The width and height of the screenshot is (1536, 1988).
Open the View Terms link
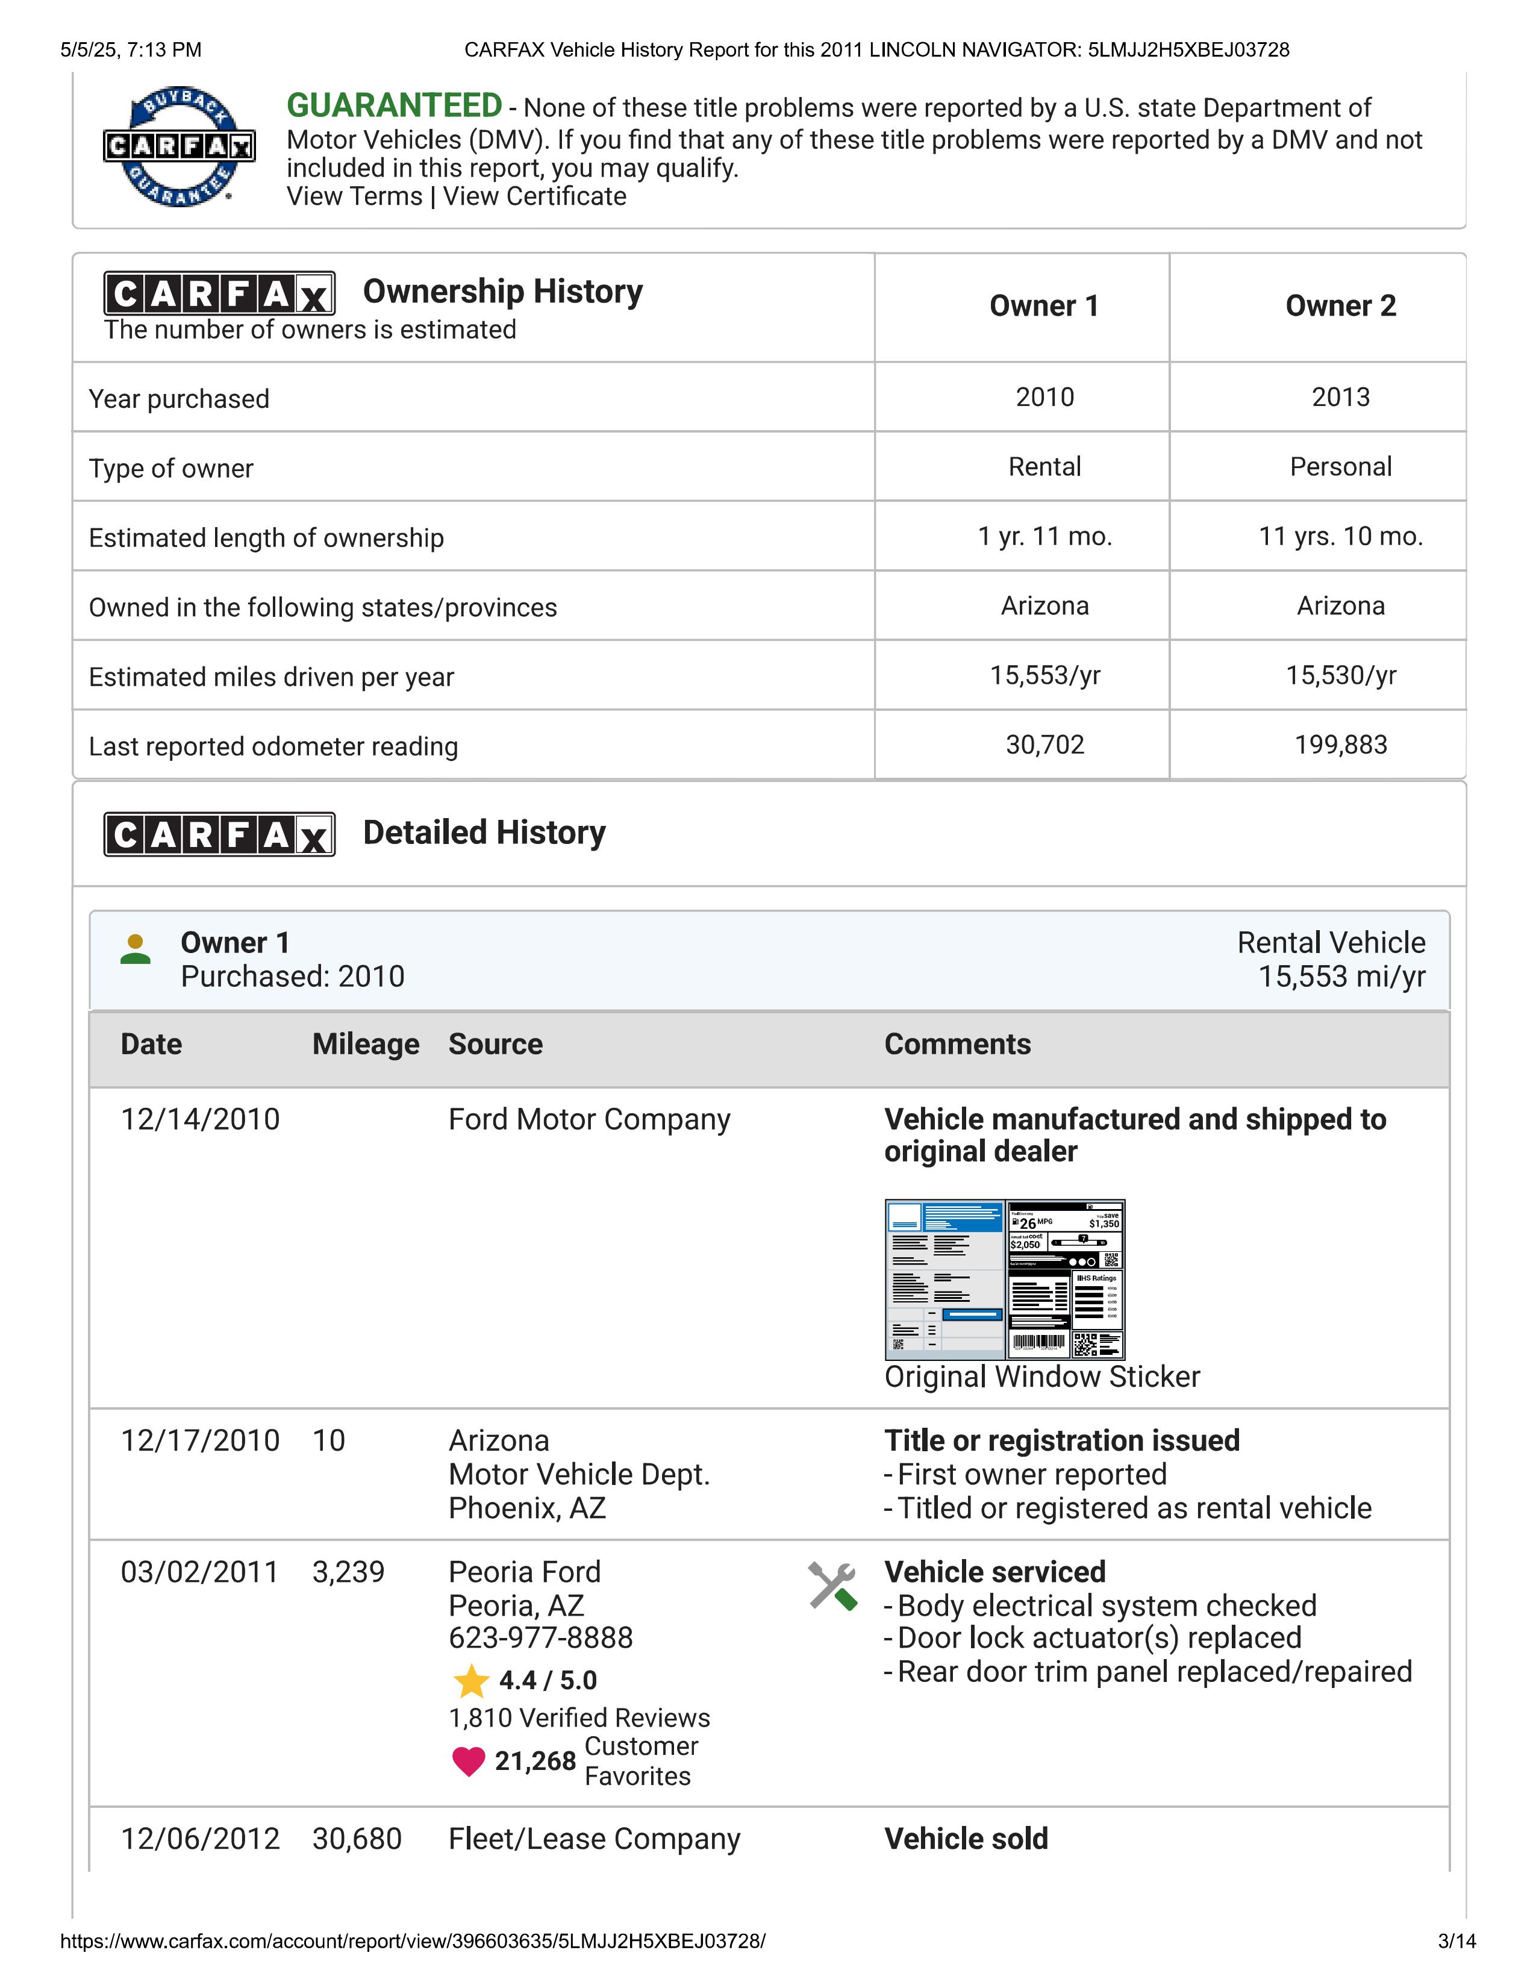click(355, 196)
